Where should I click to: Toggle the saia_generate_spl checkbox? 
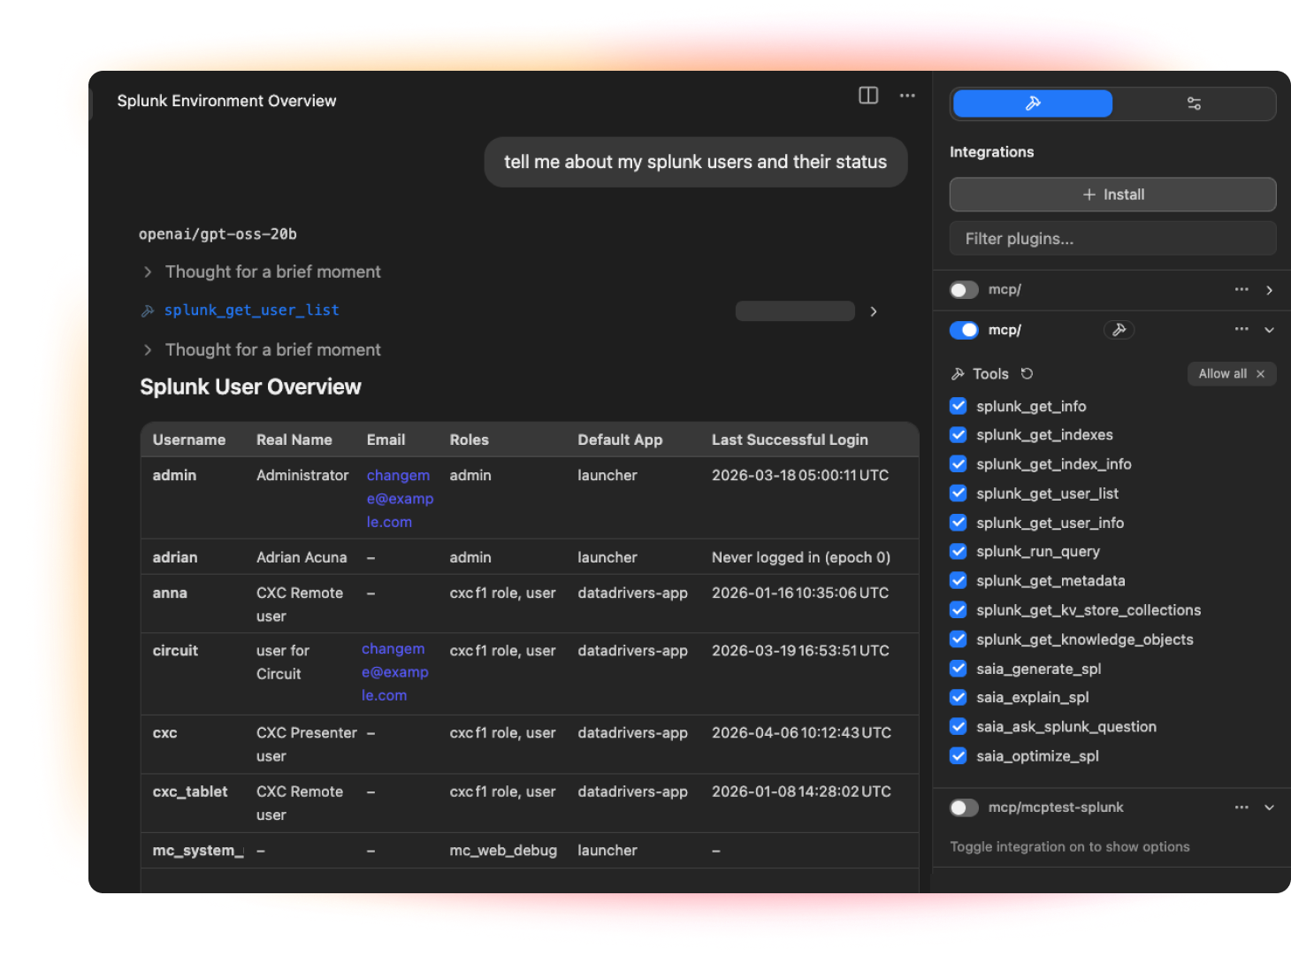958,669
